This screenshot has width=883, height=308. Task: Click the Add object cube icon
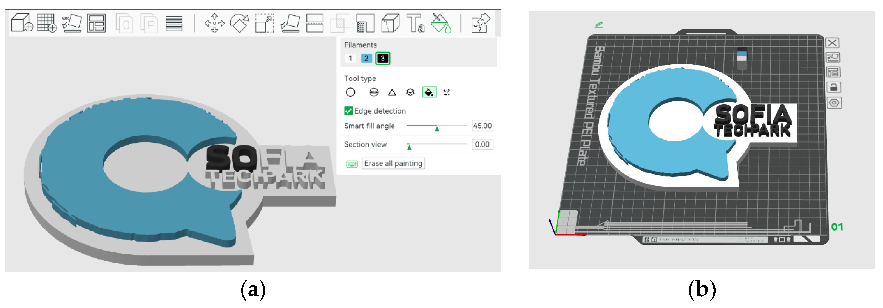pos(22,23)
